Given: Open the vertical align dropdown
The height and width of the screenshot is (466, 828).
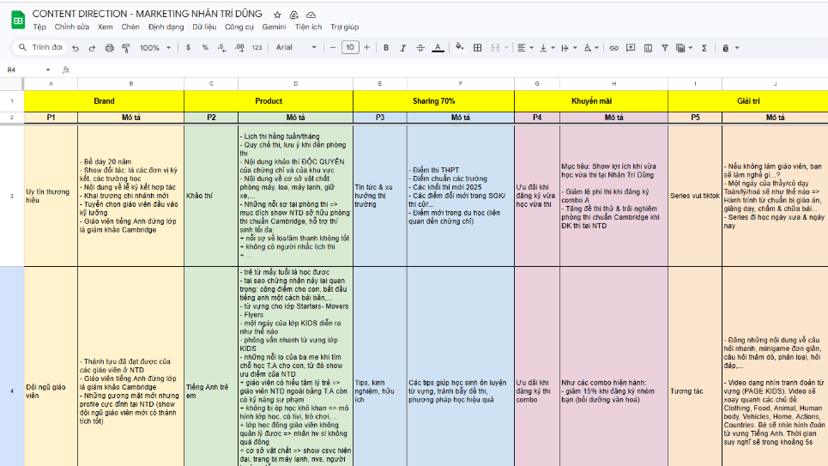Looking at the screenshot, I should coord(547,47).
